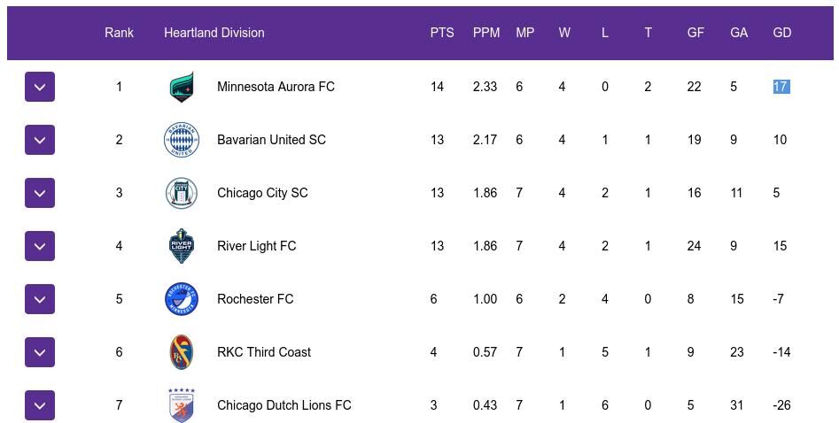The height and width of the screenshot is (423, 839).
Task: Click the Chicago Dutch Lions FC logo
Action: 182,404
